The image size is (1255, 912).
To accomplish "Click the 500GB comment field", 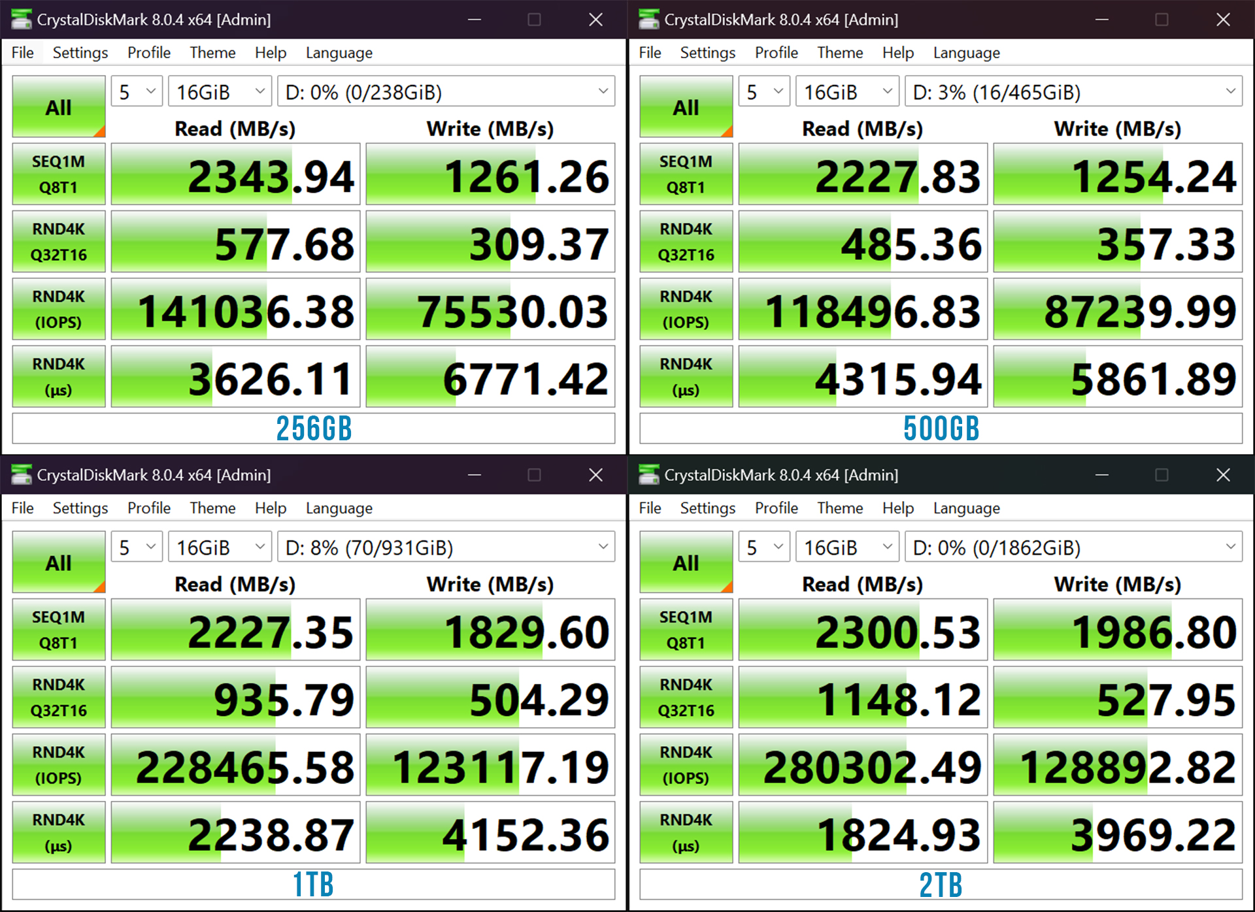I will [941, 429].
